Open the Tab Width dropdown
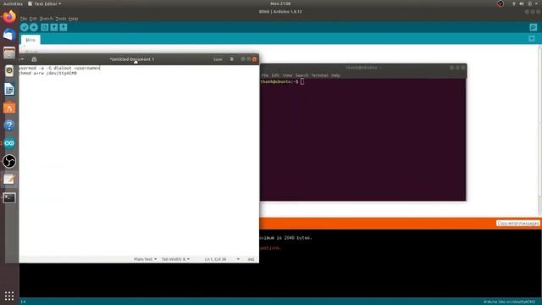The image size is (542, 305). coord(175,259)
